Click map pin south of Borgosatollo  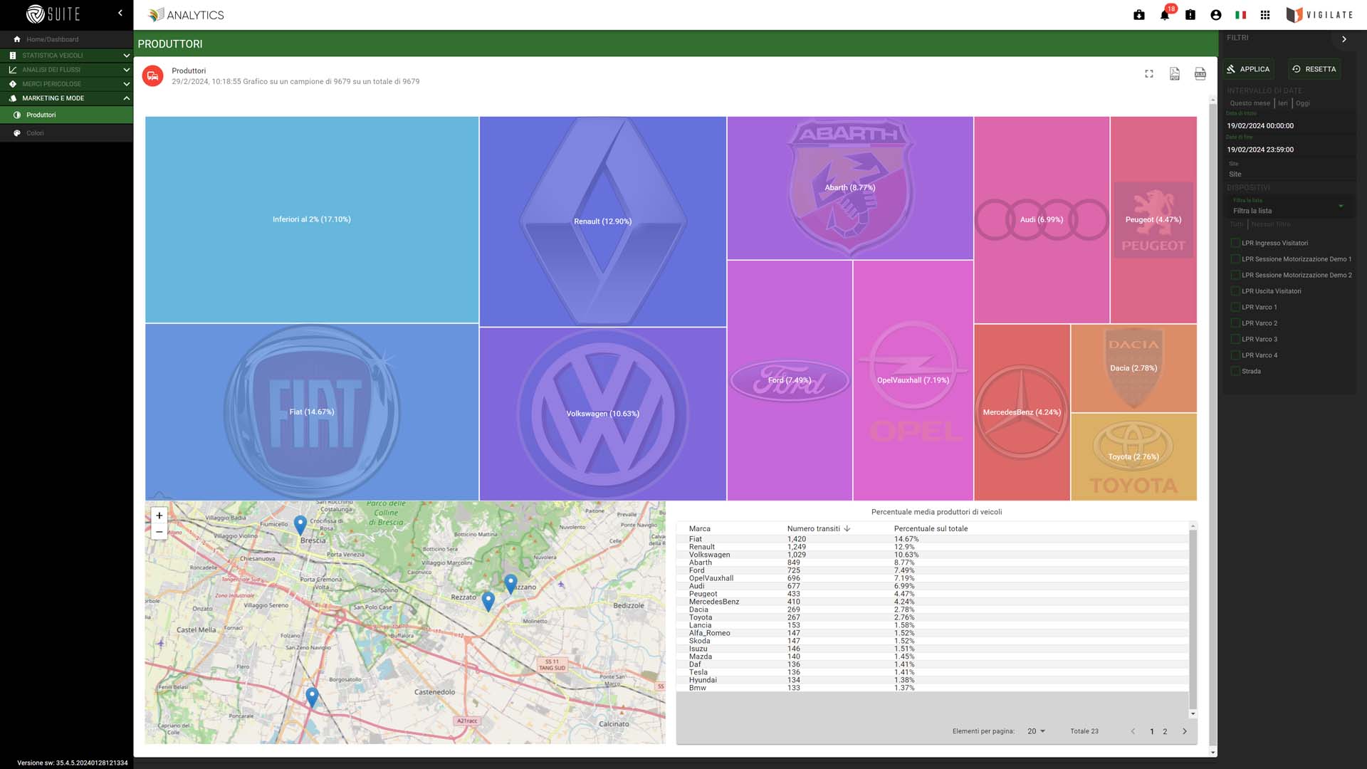[312, 697]
